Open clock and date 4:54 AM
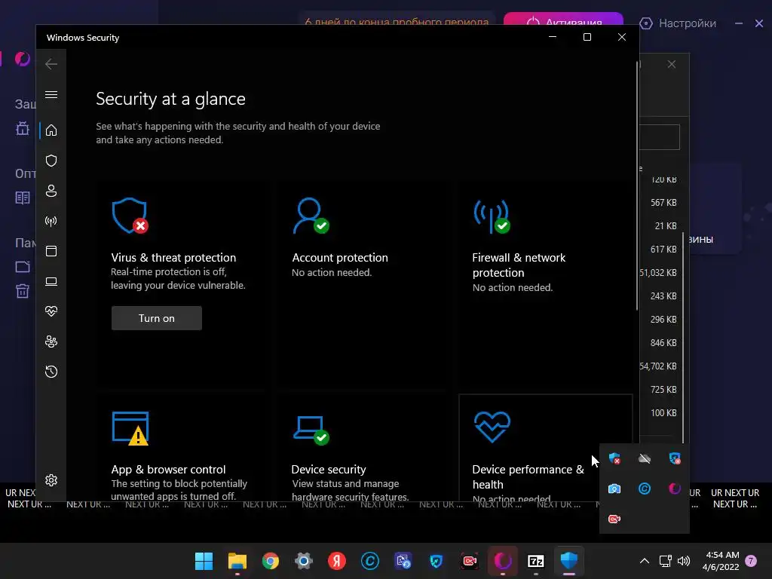The image size is (772, 579). (x=721, y=561)
